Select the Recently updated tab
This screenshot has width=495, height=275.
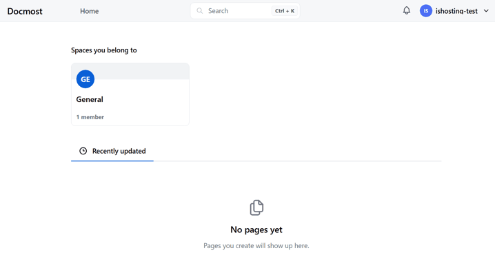point(112,151)
